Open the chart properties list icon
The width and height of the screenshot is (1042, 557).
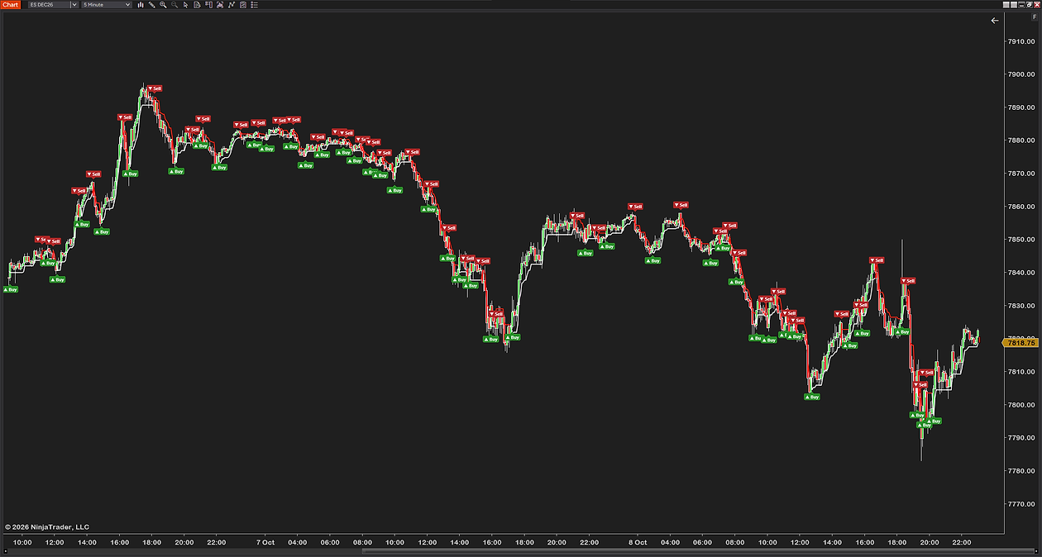coord(254,5)
